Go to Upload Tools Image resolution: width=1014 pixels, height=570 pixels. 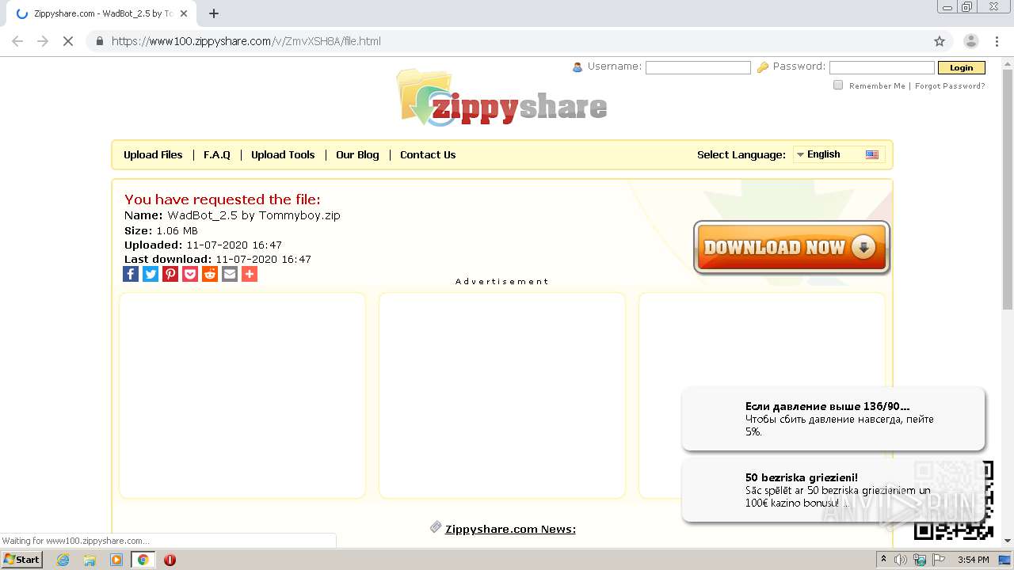283,155
